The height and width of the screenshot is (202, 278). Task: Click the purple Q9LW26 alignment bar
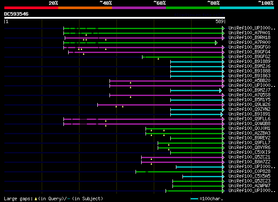click(160, 105)
